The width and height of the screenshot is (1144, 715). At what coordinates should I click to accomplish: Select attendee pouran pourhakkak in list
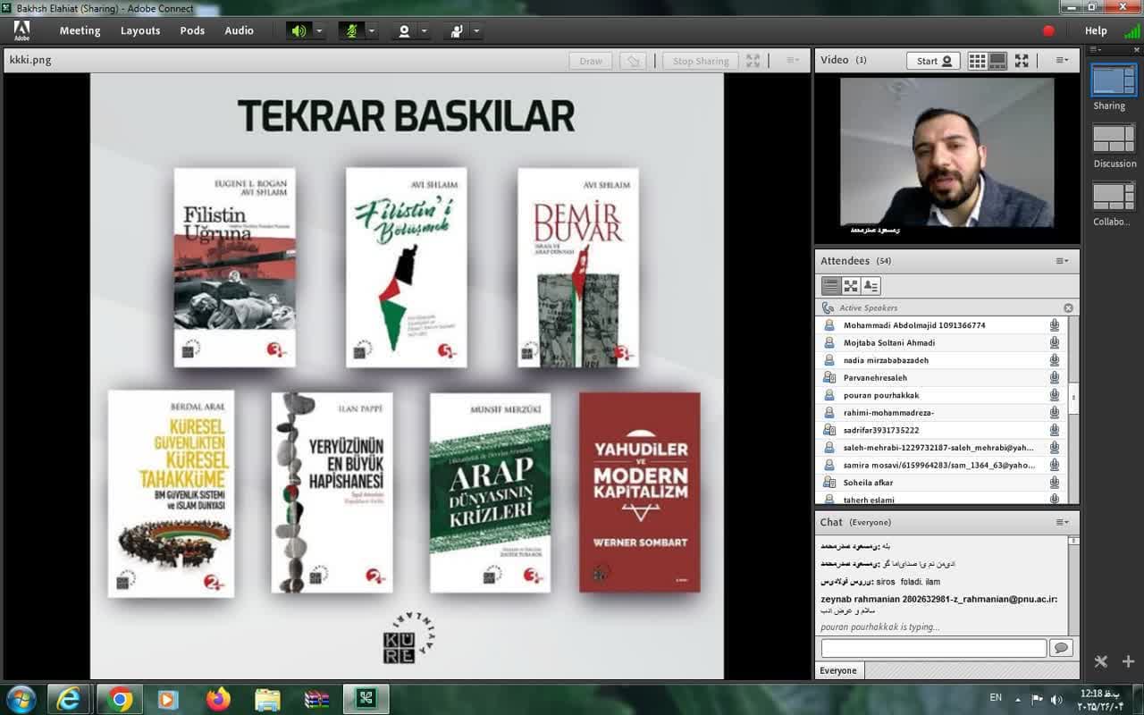coord(943,395)
